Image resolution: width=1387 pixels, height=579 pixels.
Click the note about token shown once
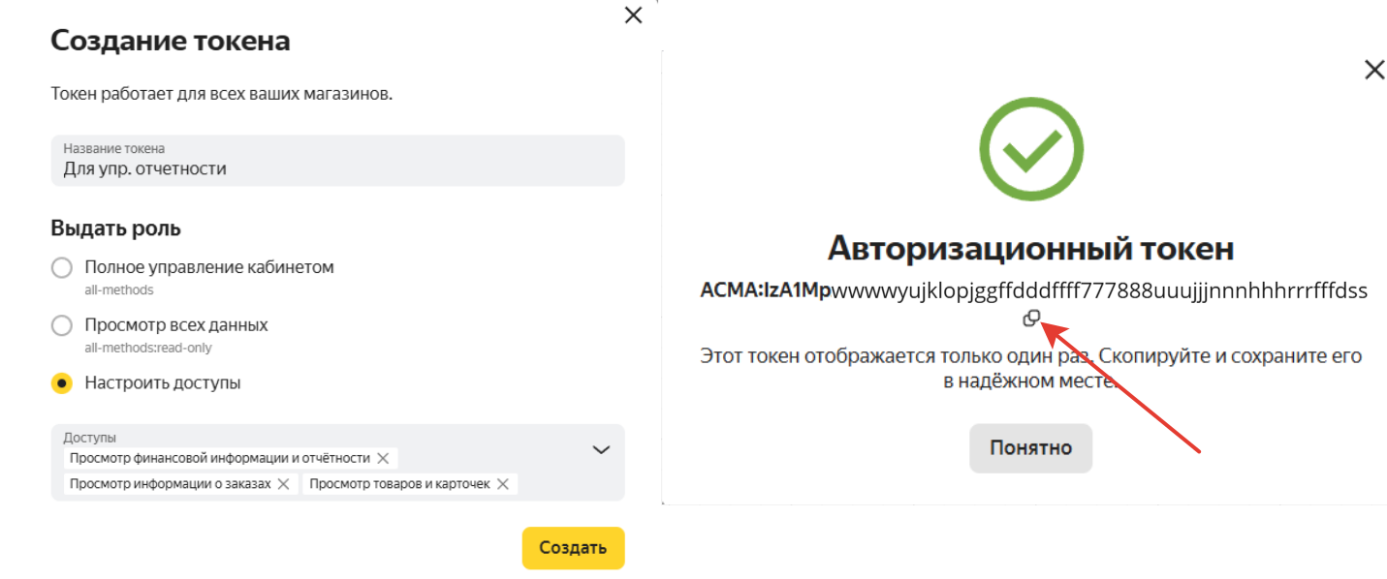1030,368
